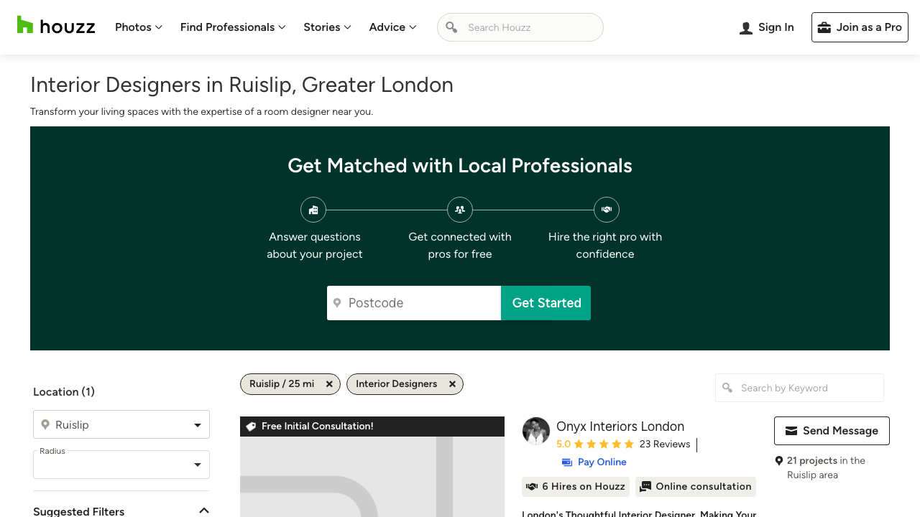Click the briefcase icon on Join as a Pro

tap(824, 27)
